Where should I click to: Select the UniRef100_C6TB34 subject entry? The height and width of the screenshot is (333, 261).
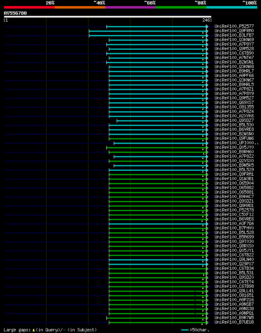(x=234, y=269)
